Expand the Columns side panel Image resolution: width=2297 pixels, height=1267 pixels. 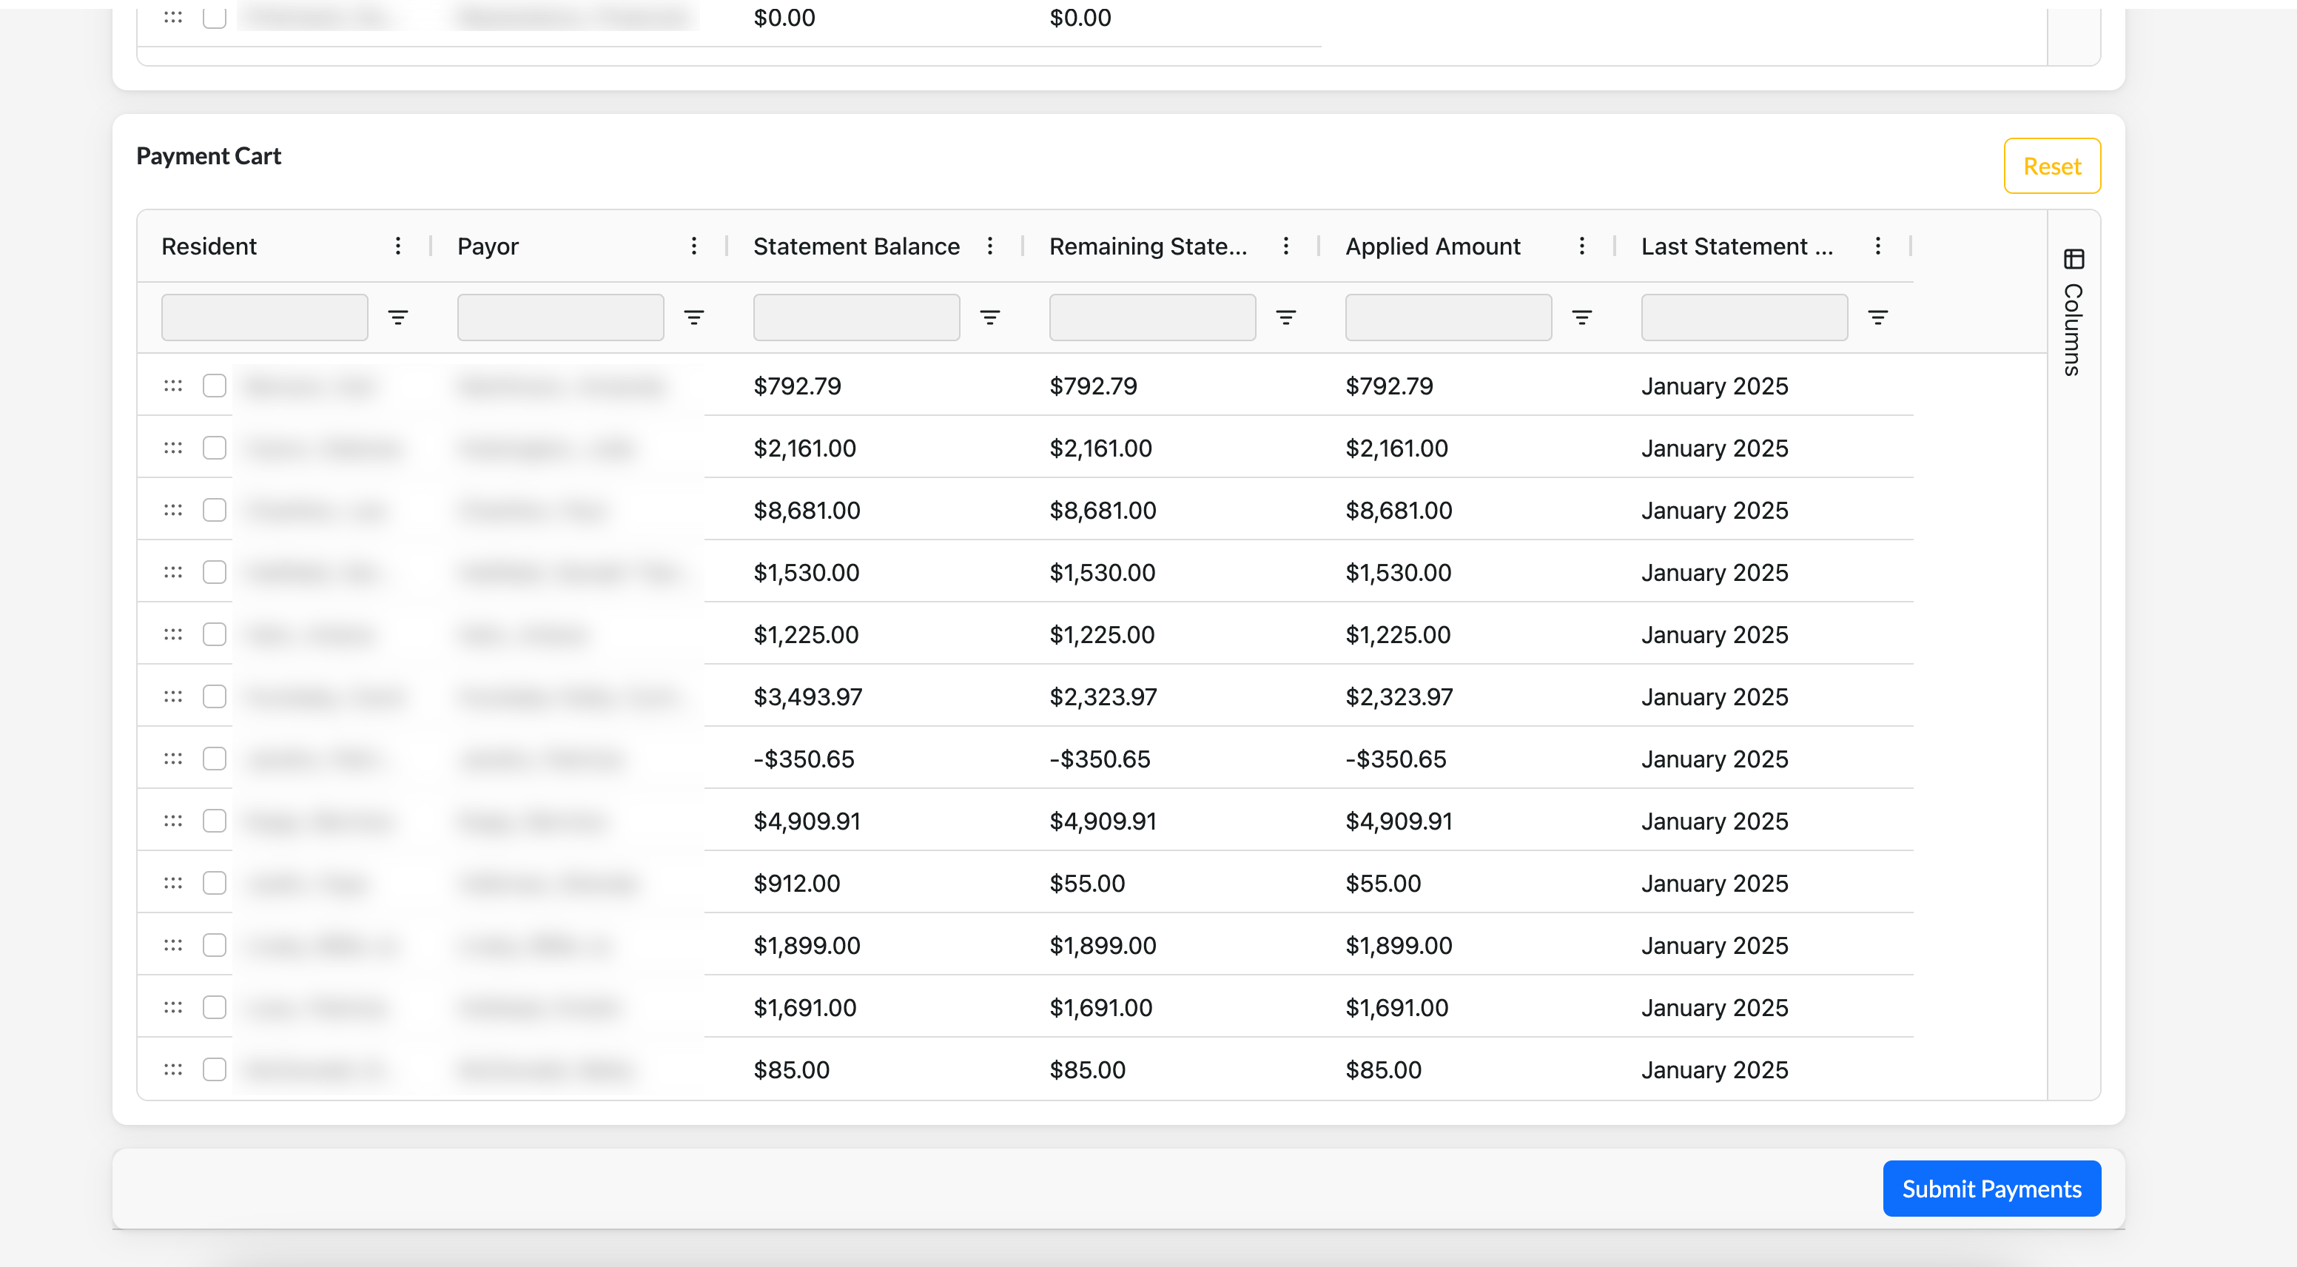(2074, 312)
